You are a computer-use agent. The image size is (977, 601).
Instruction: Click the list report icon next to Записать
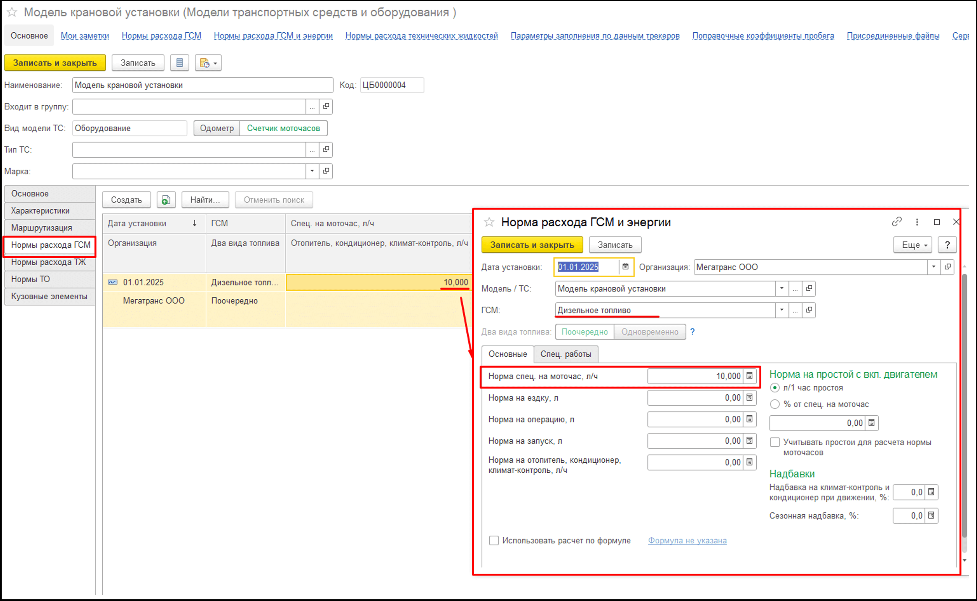coord(180,63)
